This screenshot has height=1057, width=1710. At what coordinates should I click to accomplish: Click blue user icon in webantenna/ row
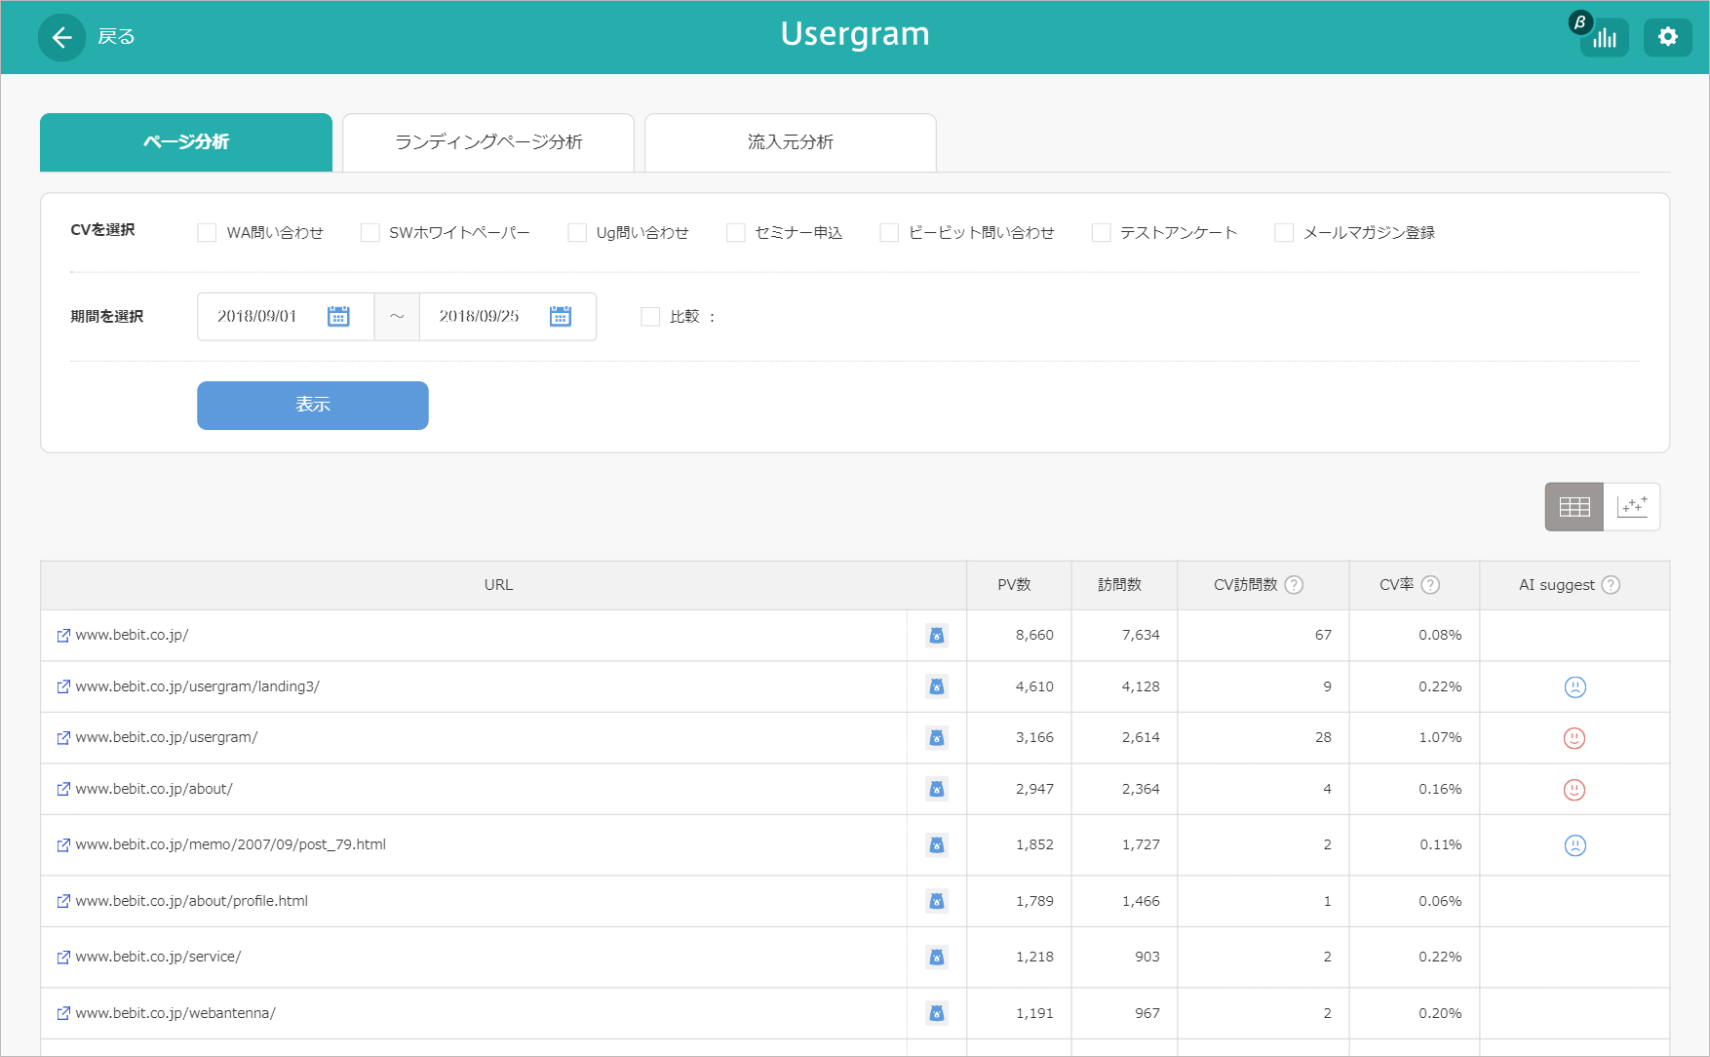937,1013
